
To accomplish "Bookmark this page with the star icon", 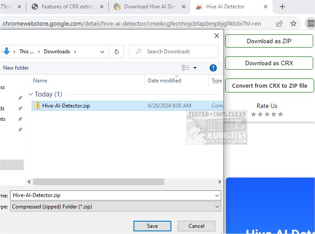I will pyautogui.click(x=293, y=23).
